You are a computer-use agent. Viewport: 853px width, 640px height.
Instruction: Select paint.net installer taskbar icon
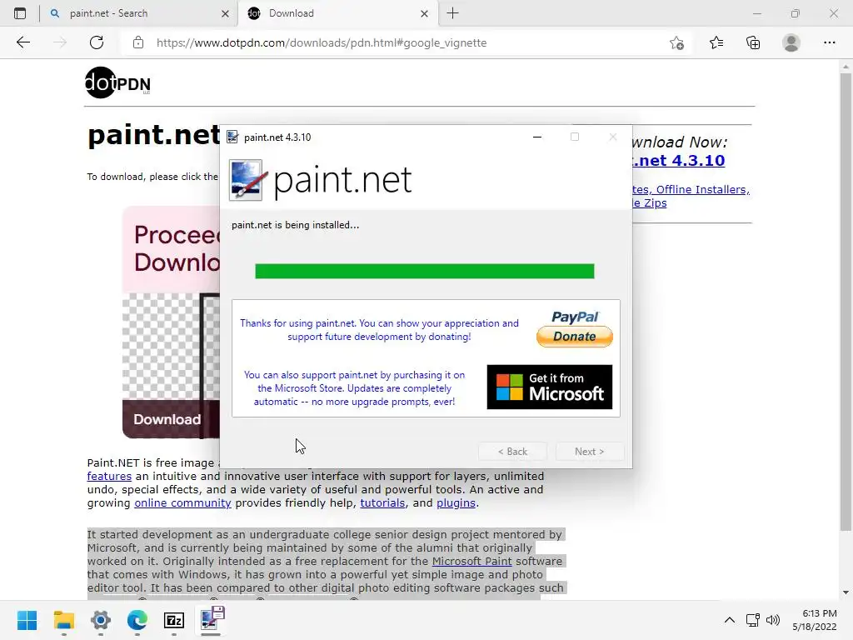click(211, 620)
